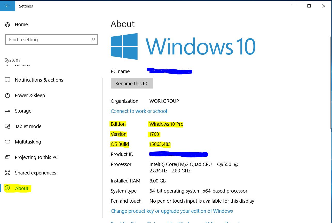Click the Shared experiences icon
The height and width of the screenshot is (223, 332).
pos(7,173)
